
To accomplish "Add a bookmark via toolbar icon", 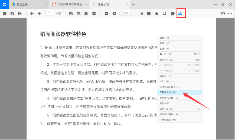I will (x=149, y=14).
